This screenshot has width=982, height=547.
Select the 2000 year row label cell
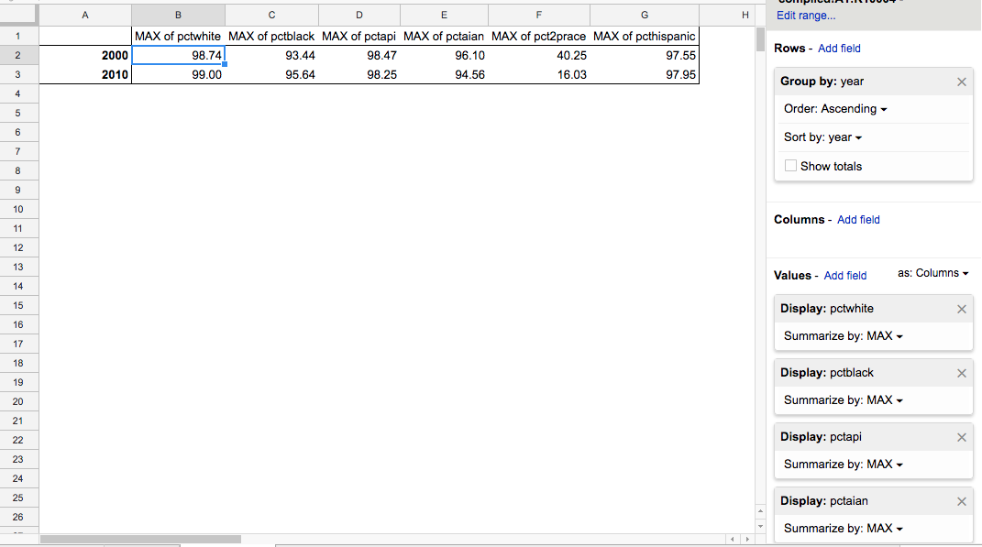click(x=85, y=55)
